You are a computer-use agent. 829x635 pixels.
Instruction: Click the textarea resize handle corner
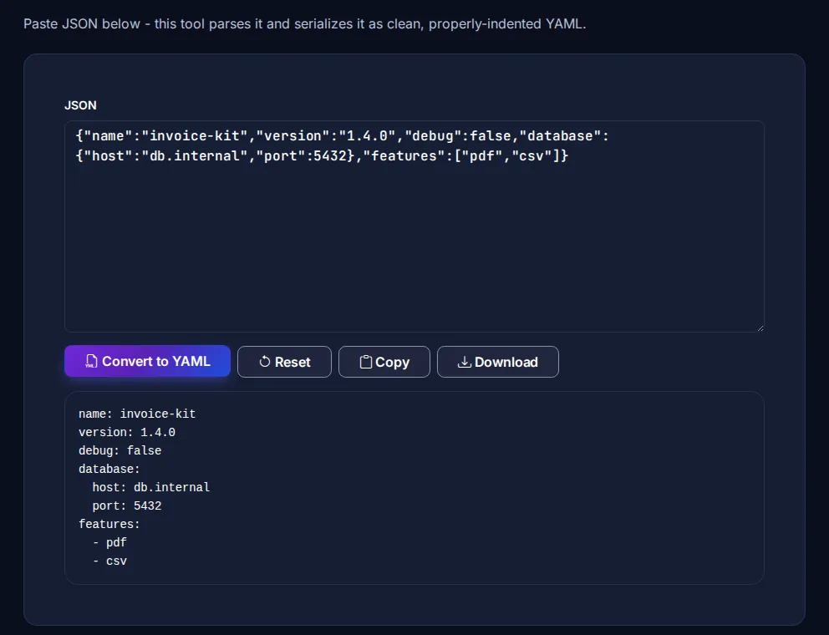coord(760,328)
